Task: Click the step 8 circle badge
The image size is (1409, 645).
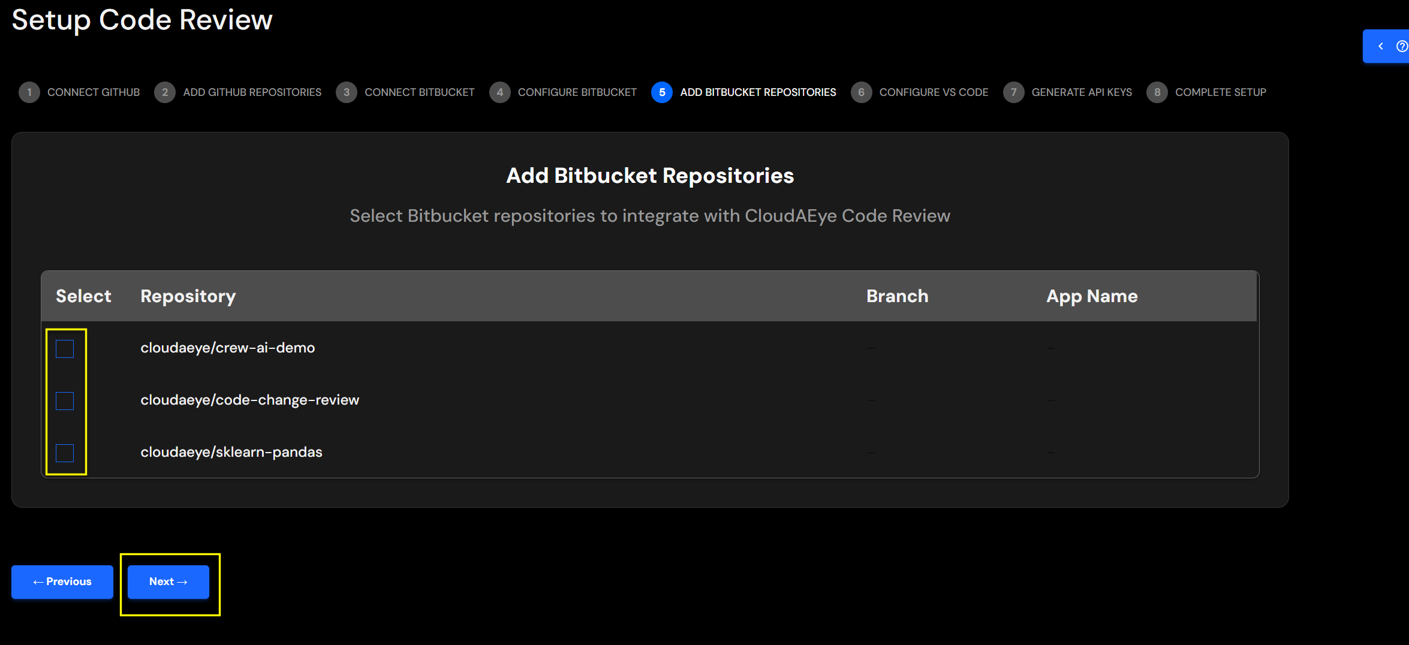Action: (1157, 92)
